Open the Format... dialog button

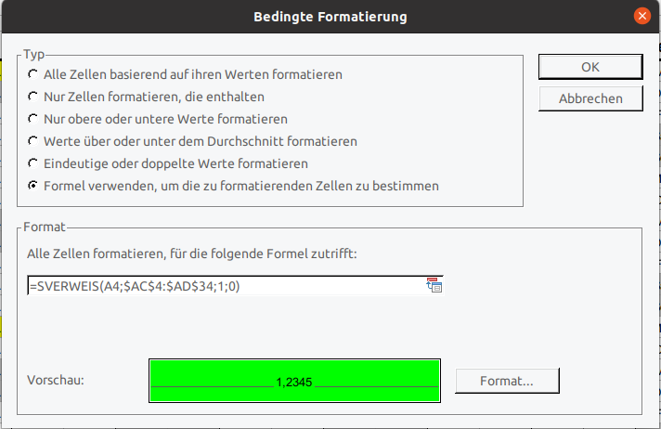click(x=506, y=381)
